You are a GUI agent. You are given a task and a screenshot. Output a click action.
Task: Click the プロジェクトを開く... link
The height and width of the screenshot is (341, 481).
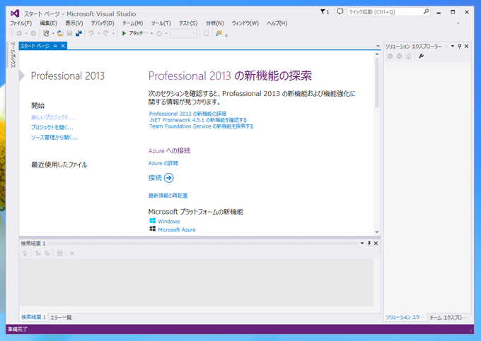pyautogui.click(x=52, y=127)
